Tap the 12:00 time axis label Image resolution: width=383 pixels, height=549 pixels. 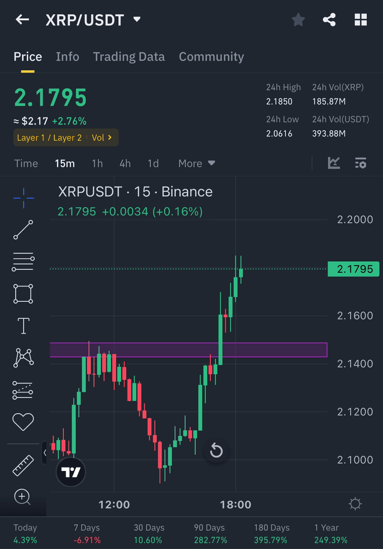click(114, 505)
